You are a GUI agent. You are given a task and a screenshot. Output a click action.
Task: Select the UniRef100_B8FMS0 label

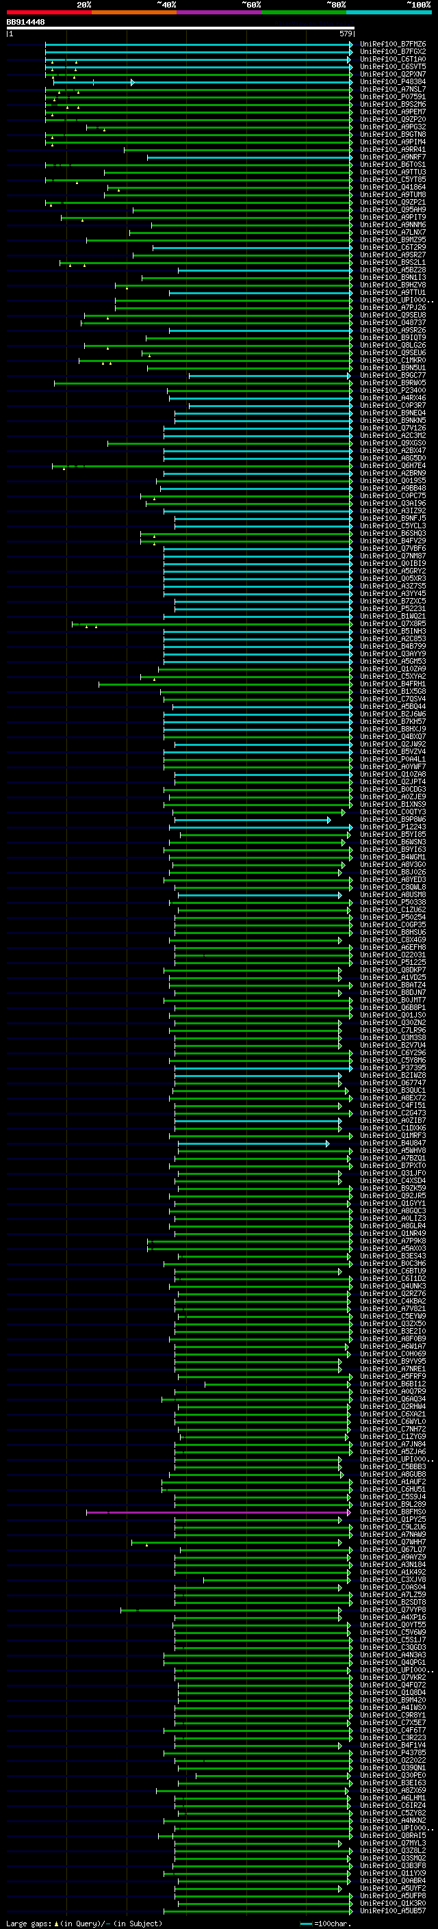click(x=392, y=1512)
